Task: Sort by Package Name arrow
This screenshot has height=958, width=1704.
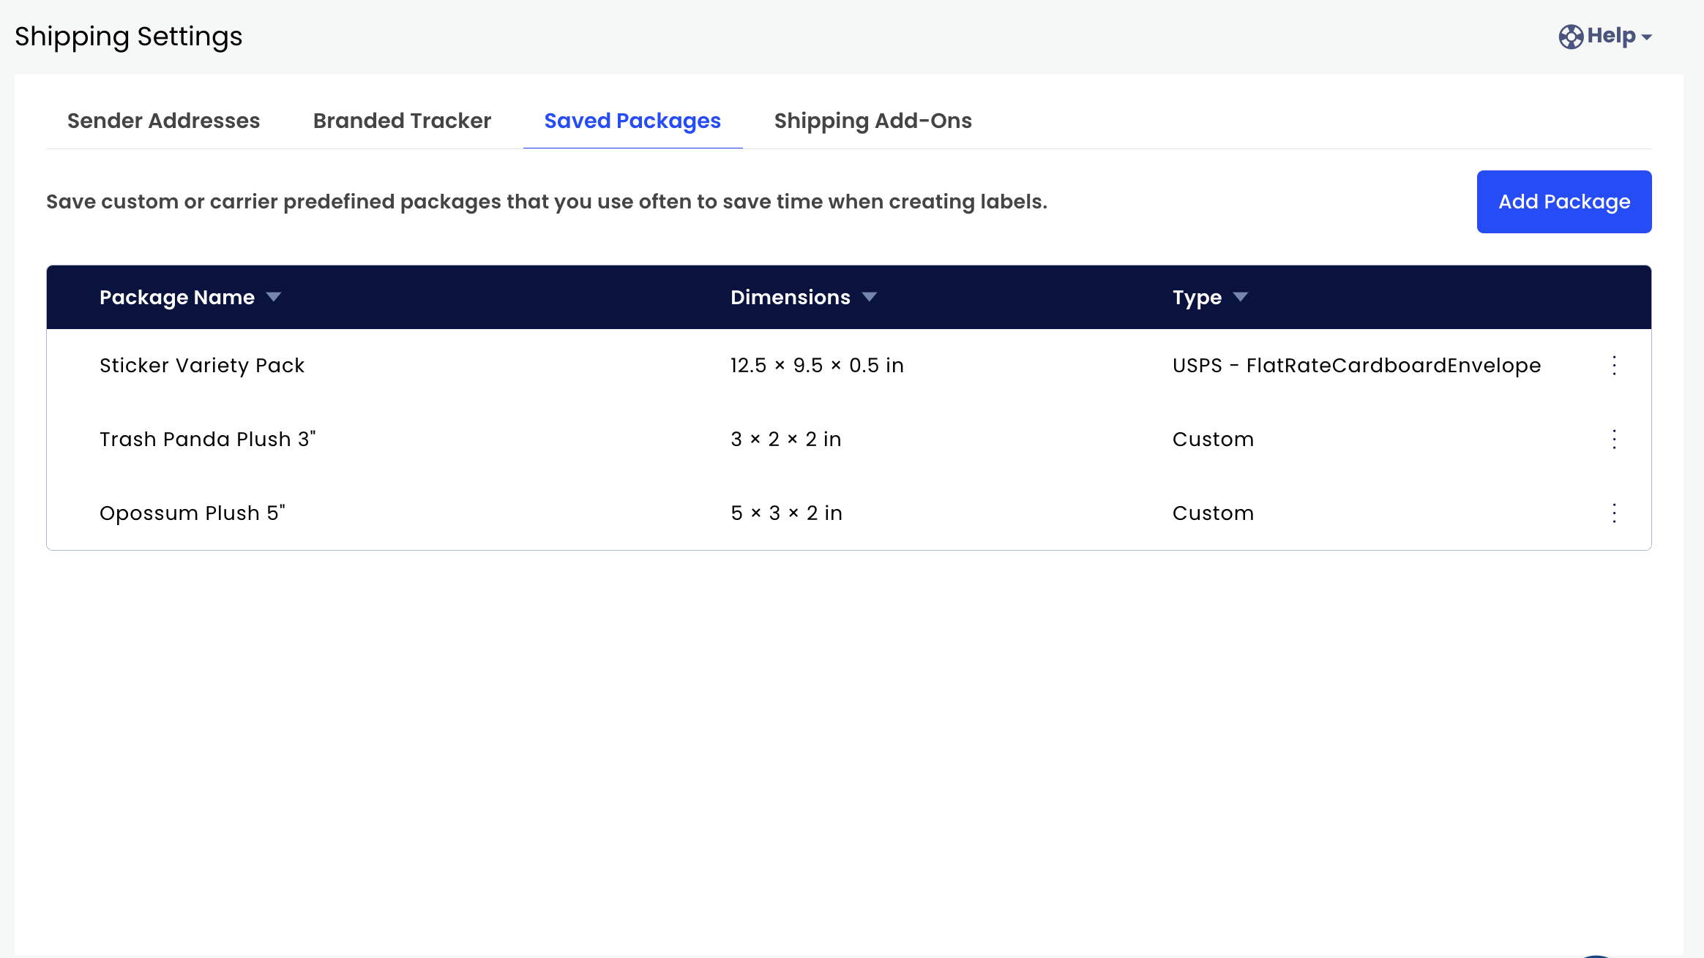Action: (274, 297)
